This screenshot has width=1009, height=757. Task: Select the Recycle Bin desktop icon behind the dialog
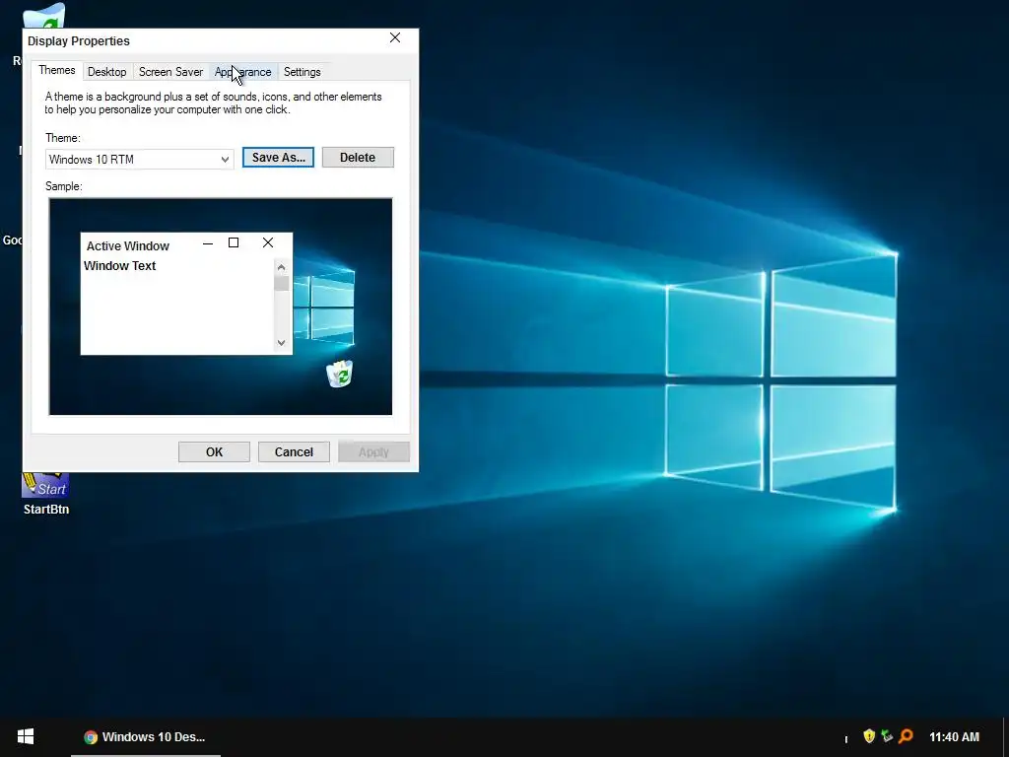[x=43, y=16]
